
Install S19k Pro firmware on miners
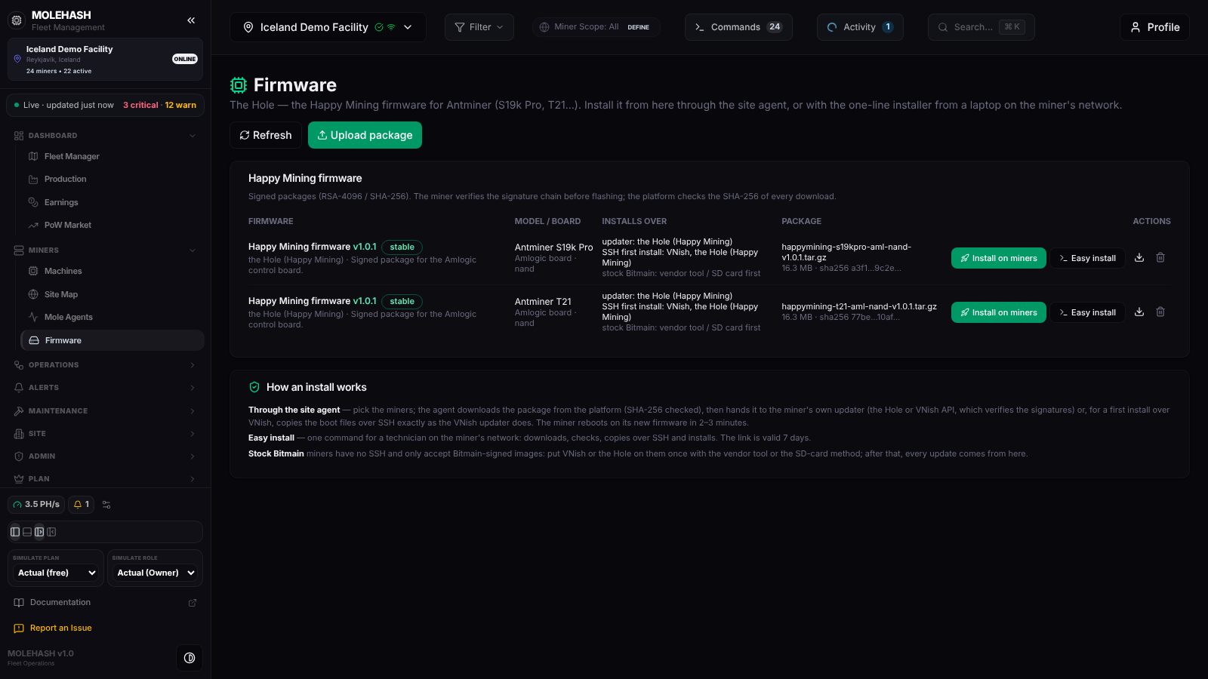tap(998, 258)
